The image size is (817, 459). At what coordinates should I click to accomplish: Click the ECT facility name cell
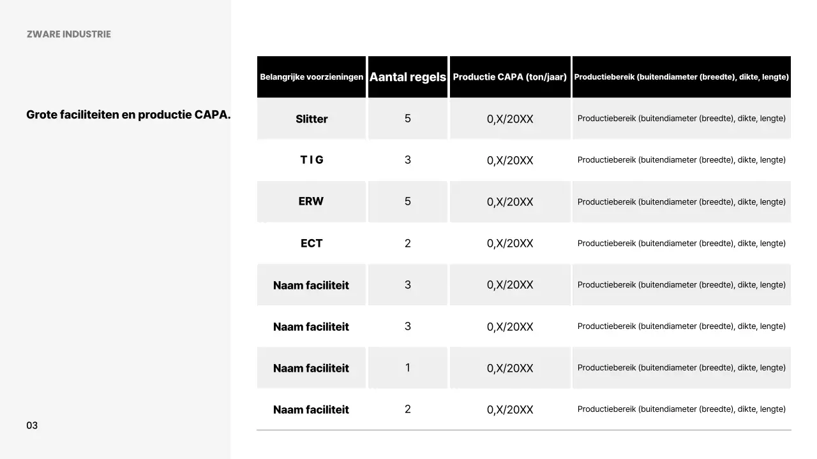coord(311,244)
